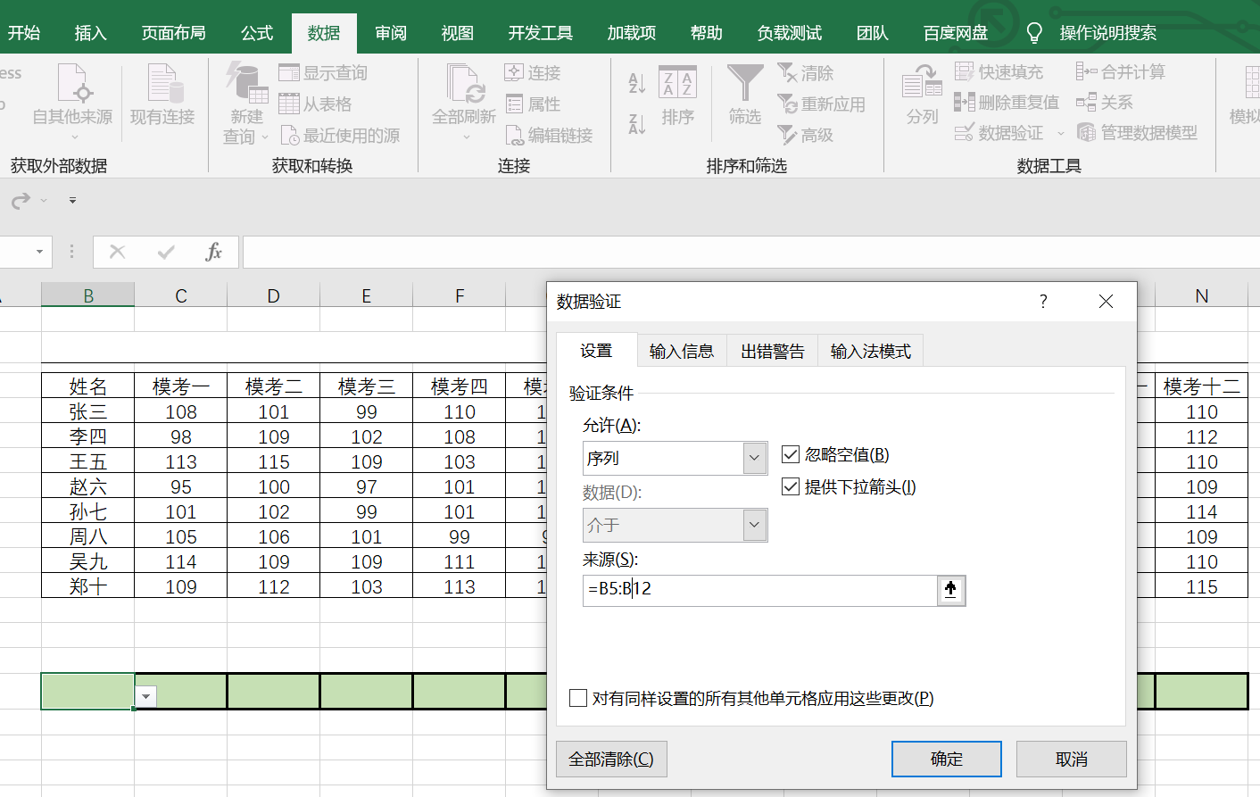Open the 审阅 ribbon tab

pos(390,33)
